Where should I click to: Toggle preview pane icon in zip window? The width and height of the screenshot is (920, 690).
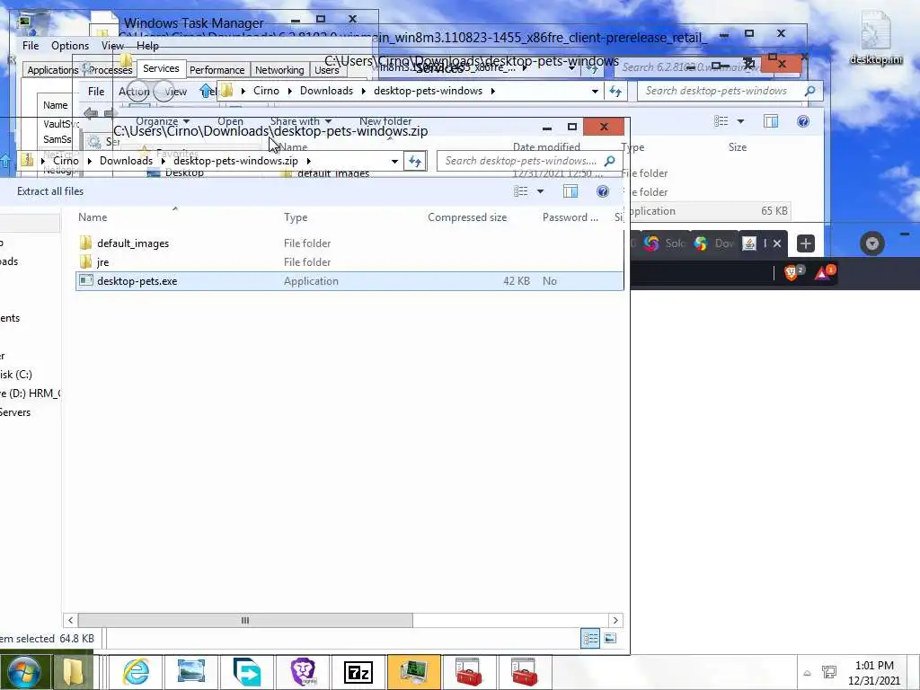point(571,191)
